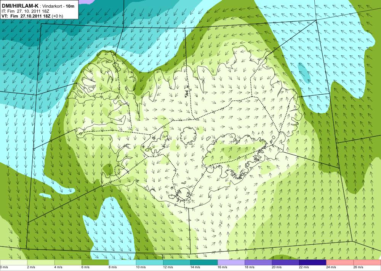The image size is (381, 271).
Task: Click the light cyan swatch between 8 and 10 m/s
Action: (x=122, y=262)
